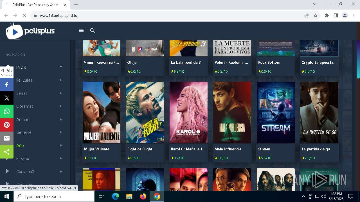The width and height of the screenshot is (360, 202).
Task: Expand the Animes submenu arrow
Action: point(61,119)
